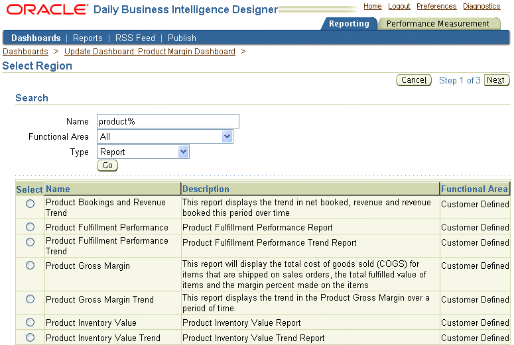Pick the Product Gross Margin radio option
Screen dimensions: 514x345
tap(30, 265)
